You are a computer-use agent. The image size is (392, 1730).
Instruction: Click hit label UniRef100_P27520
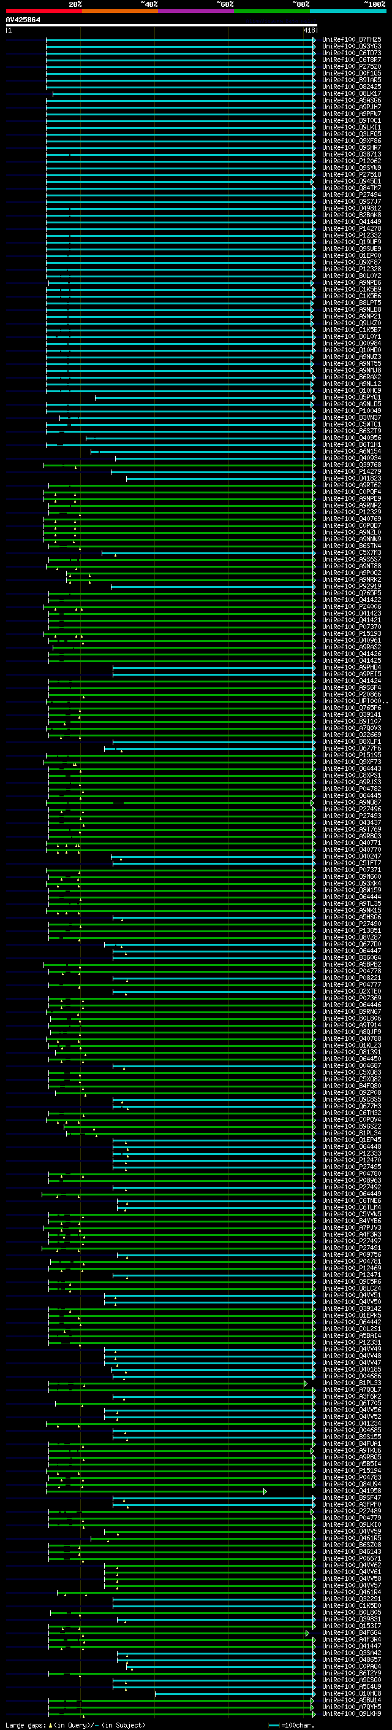coord(351,66)
